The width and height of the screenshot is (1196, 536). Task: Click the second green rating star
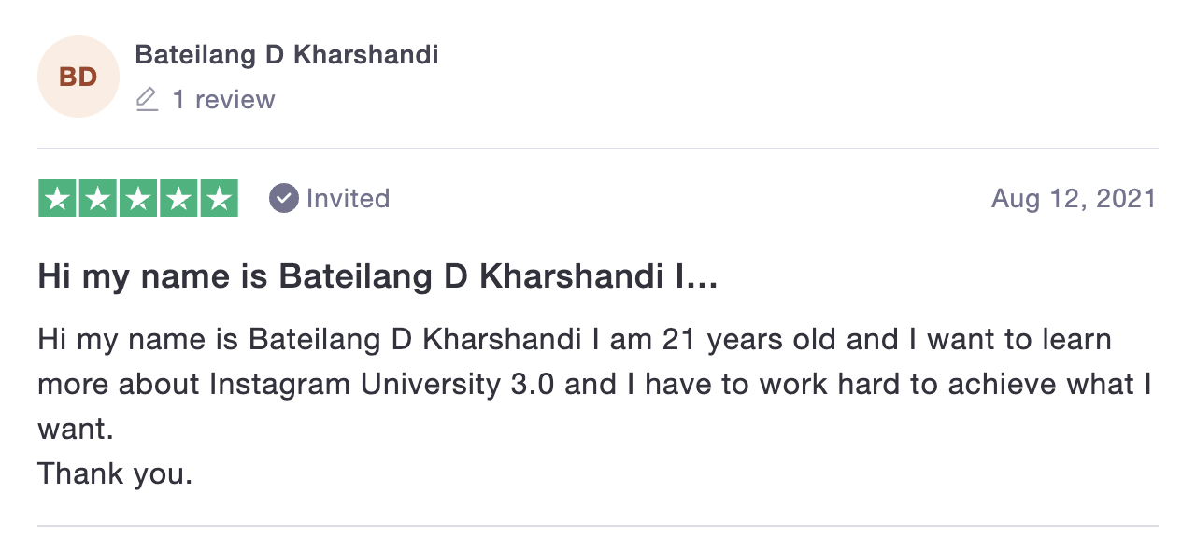click(x=97, y=198)
